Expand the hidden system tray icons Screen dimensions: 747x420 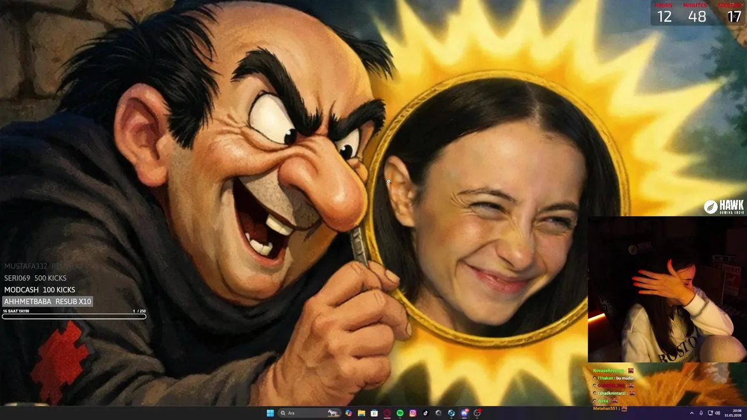[692, 413]
